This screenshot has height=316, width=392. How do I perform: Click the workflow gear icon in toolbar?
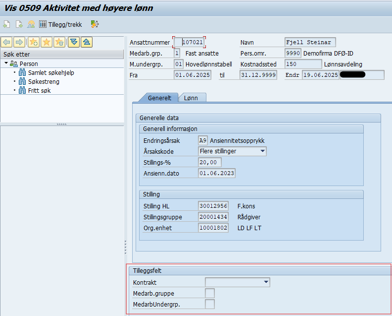(95, 24)
